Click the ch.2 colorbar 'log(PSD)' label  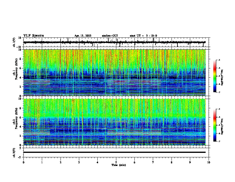222,126
